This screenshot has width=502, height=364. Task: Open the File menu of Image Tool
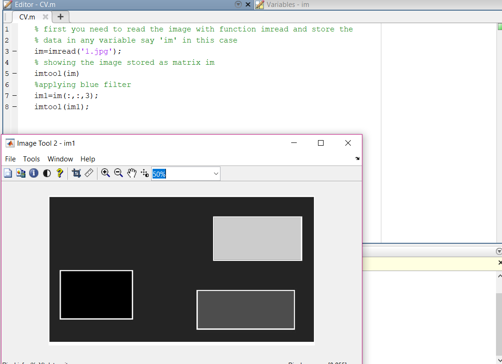[x=10, y=159]
